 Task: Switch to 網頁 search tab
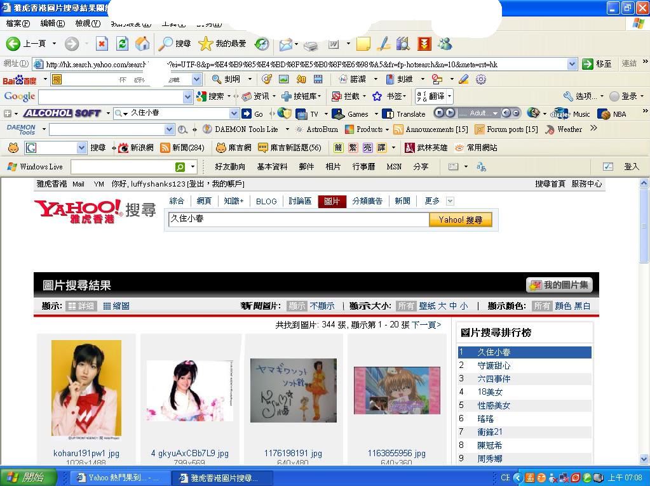click(x=203, y=201)
